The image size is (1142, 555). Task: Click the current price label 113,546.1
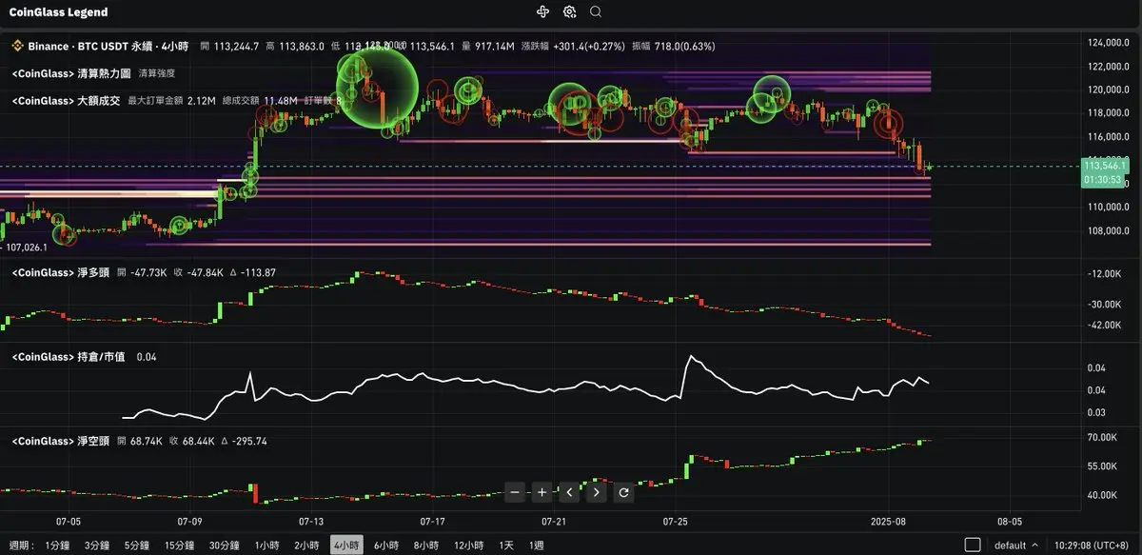(x=1105, y=166)
